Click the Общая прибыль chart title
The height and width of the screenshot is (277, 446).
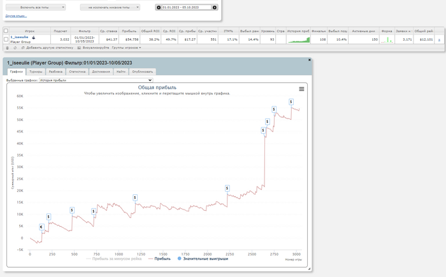point(157,88)
